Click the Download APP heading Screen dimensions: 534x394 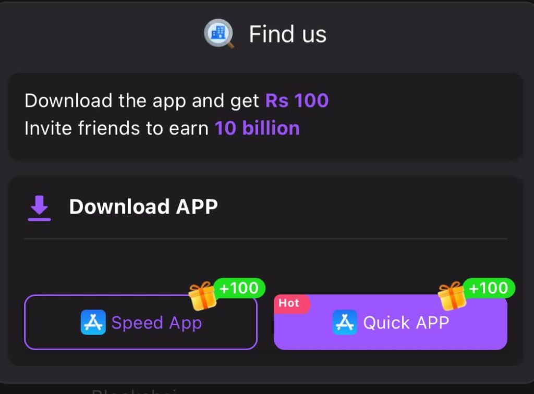(x=143, y=206)
